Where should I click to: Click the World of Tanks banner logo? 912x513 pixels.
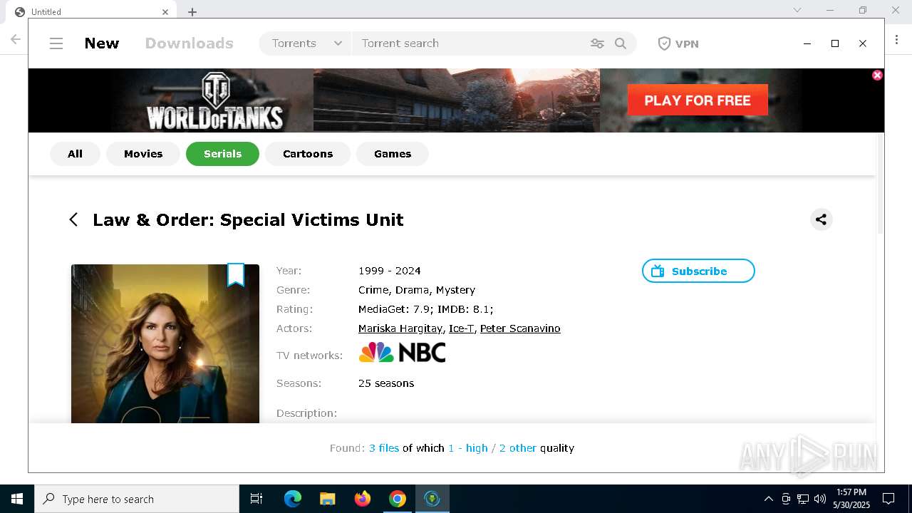[214, 100]
